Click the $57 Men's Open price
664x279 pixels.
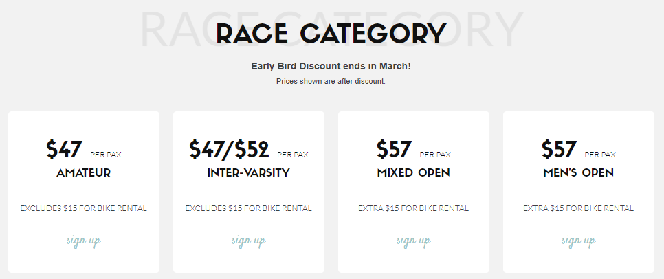point(559,149)
